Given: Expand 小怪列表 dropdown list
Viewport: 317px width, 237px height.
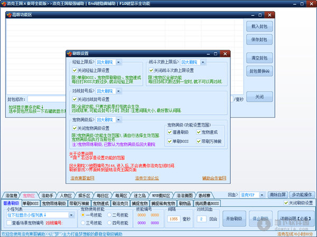Looking at the screenshot, I should pos(71,215).
